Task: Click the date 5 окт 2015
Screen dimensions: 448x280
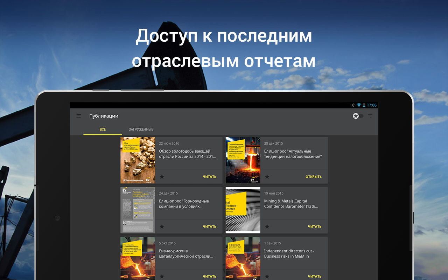Action: point(167,243)
